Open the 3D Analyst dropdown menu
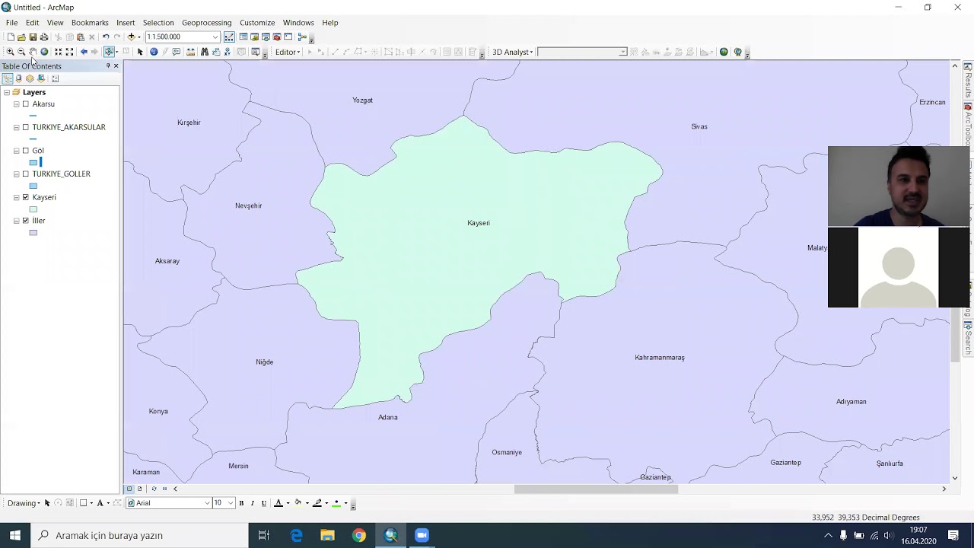The height and width of the screenshot is (548, 974). [512, 52]
